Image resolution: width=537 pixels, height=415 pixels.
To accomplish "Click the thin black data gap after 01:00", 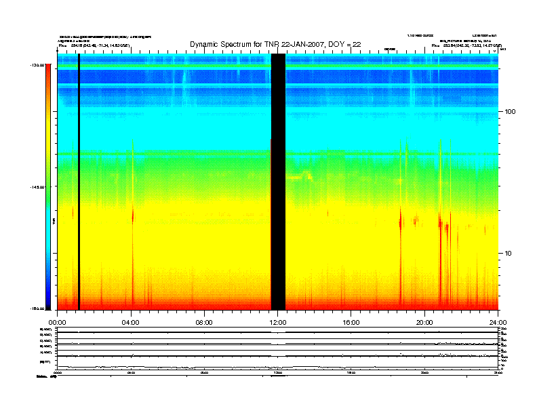I will click(79, 182).
